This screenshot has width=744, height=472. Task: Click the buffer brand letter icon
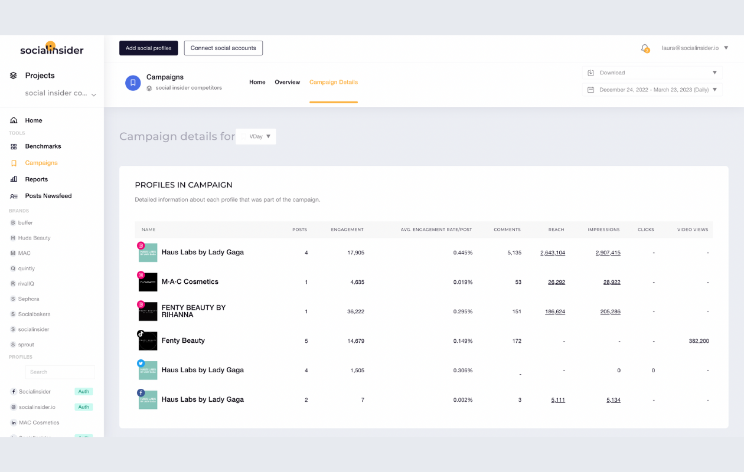13,223
